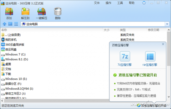
Task: Select the 7z压缩引擎 icon
Action: 125,56
